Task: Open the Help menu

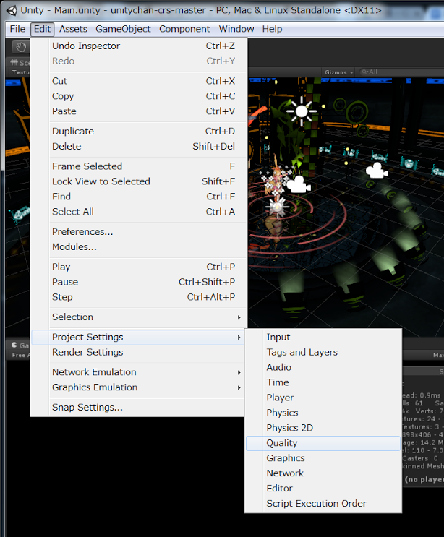Action: pos(272,29)
